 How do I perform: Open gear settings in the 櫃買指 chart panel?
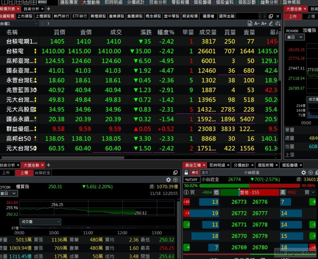coord(168,180)
